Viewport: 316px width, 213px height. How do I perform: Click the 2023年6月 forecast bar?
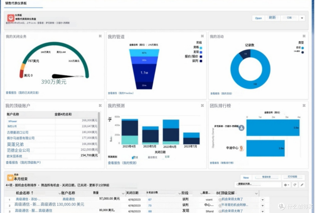point(171,132)
